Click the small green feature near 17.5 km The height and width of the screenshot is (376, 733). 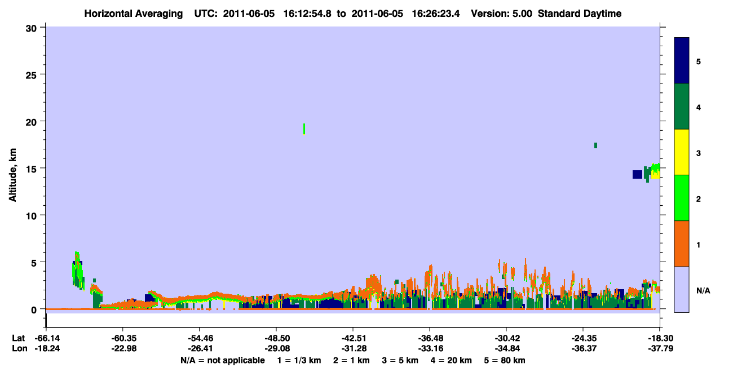[595, 145]
